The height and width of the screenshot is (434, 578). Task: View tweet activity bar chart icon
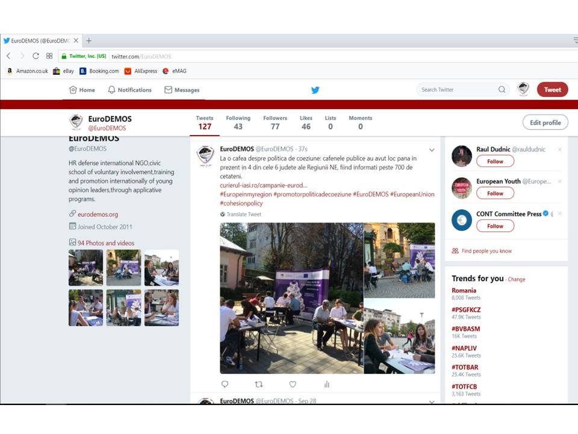click(x=326, y=384)
